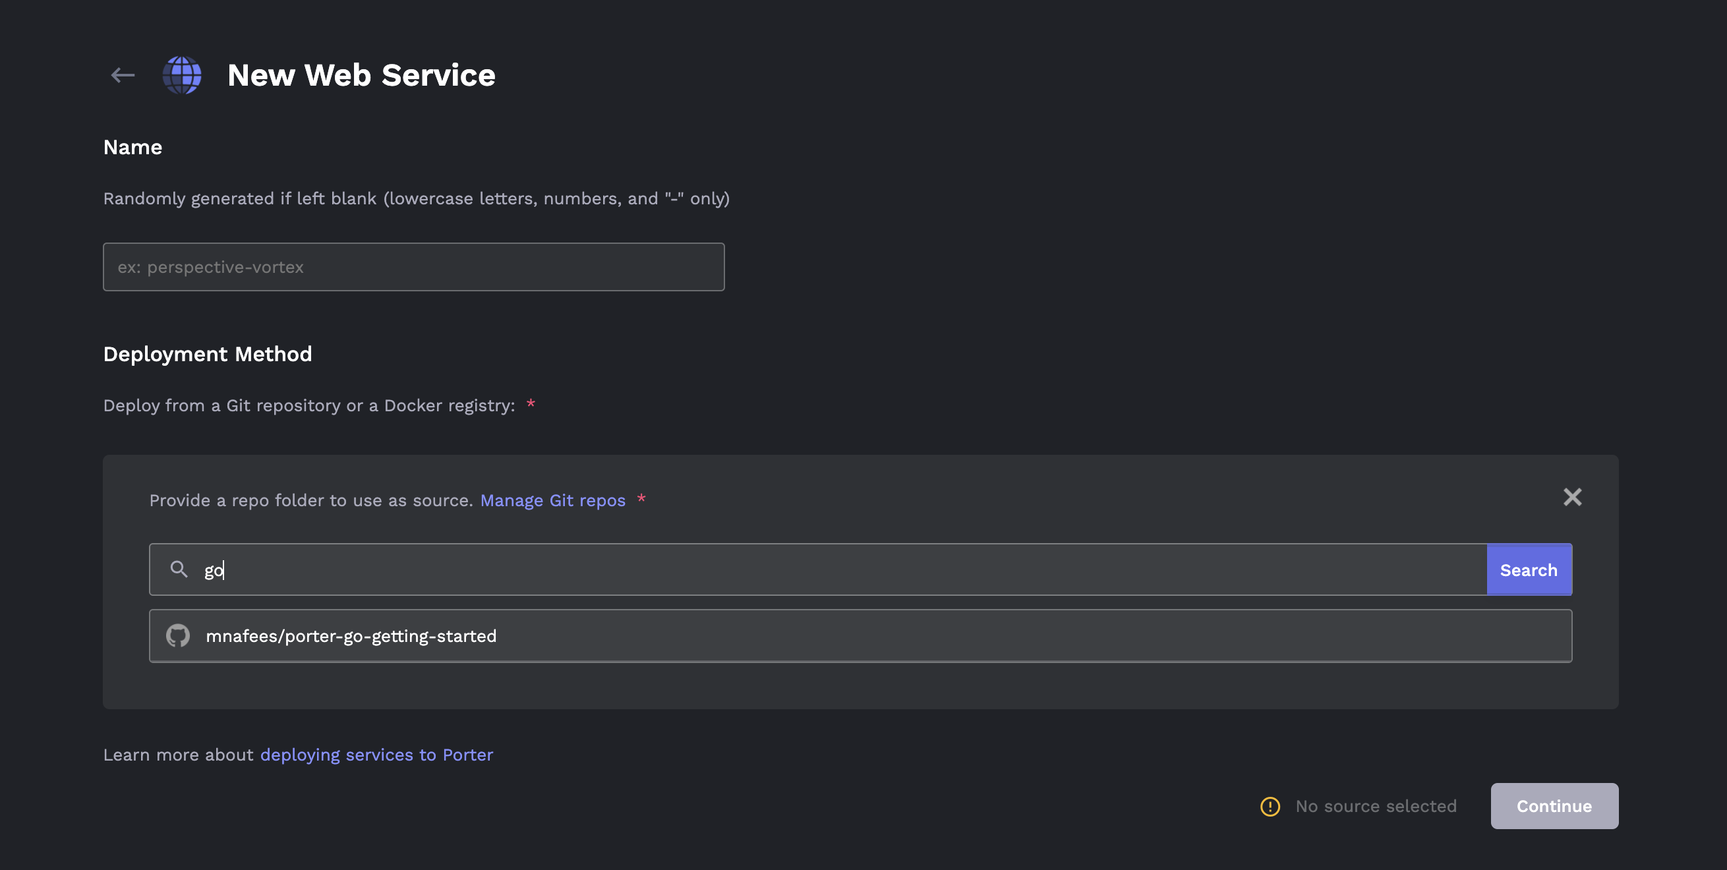Click into the repo search field
This screenshot has width=1727, height=870.
pyautogui.click(x=818, y=569)
